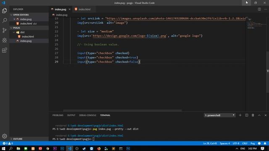Screen dimensions: 269x151
Task: Close the terminal panel
Action: (x=266, y=115)
